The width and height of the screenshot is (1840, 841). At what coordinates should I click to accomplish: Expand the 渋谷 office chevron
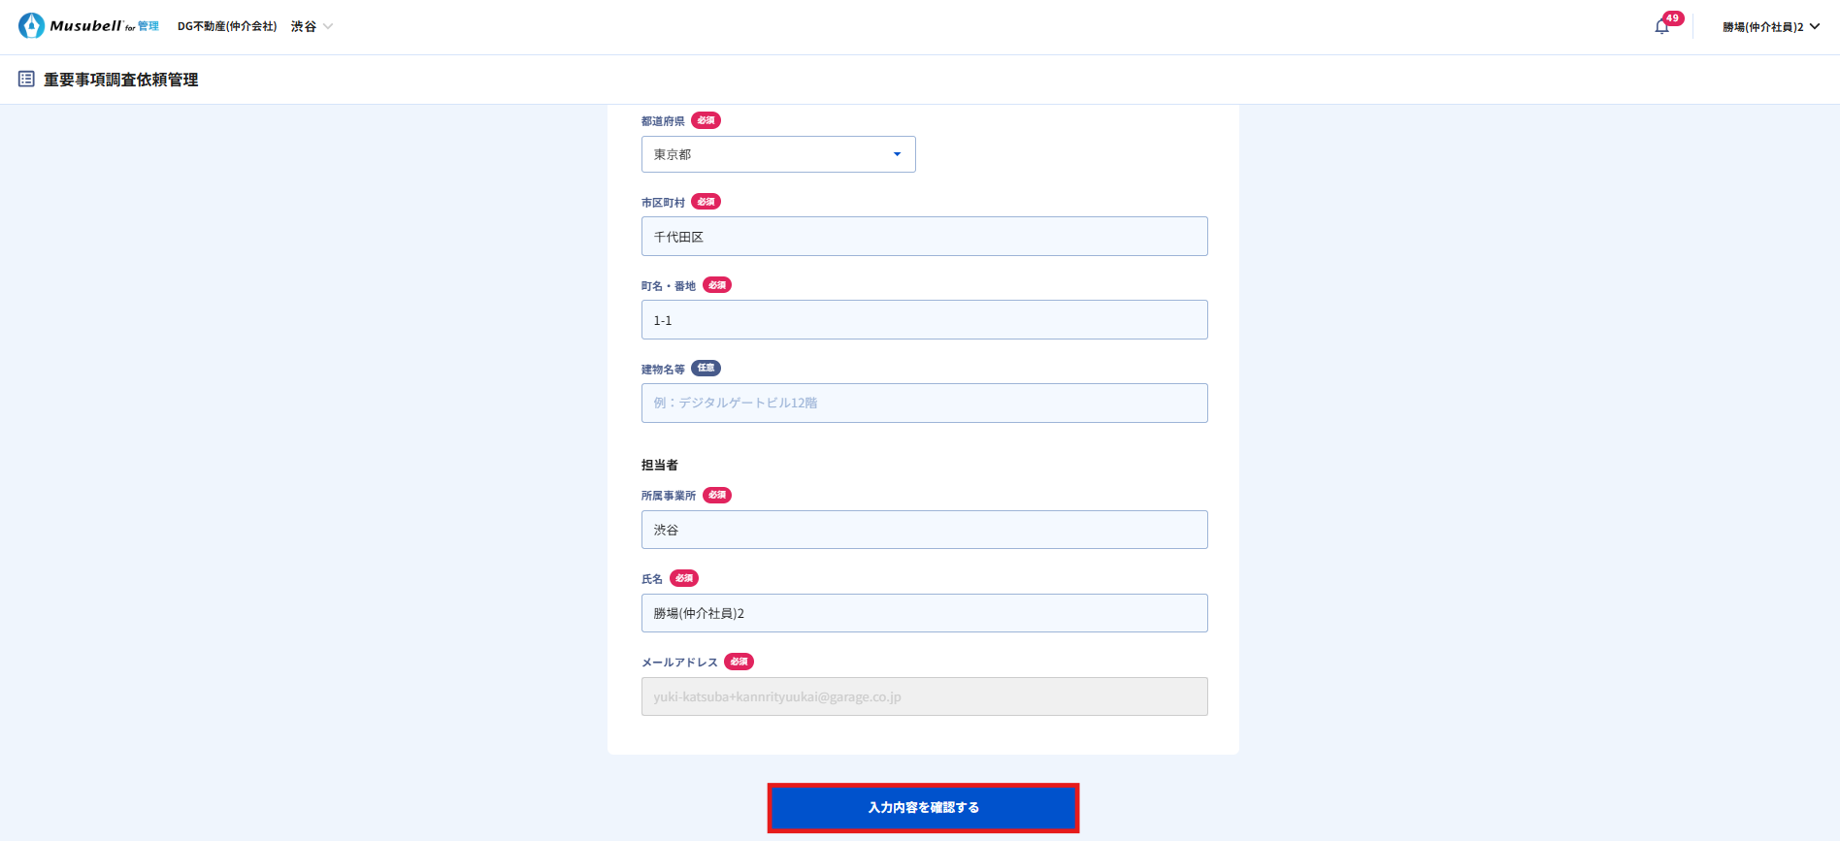coord(328,27)
